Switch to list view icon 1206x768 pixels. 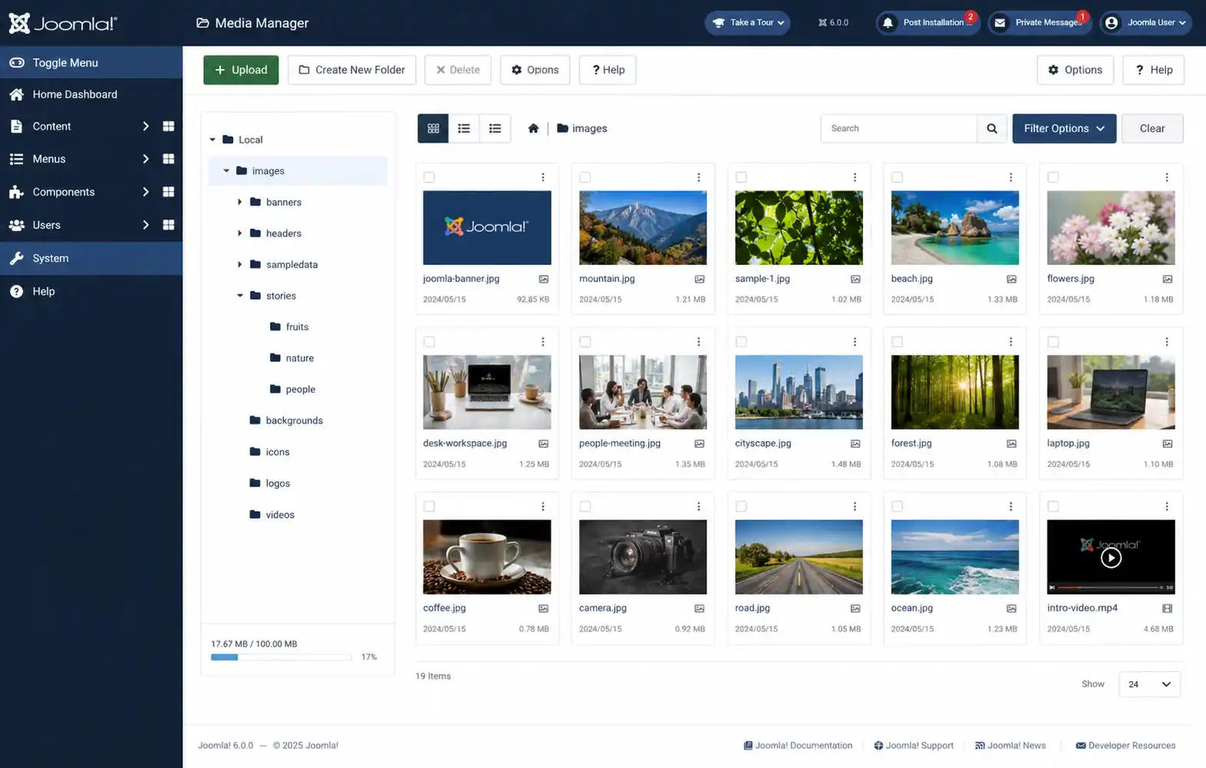pyautogui.click(x=464, y=128)
